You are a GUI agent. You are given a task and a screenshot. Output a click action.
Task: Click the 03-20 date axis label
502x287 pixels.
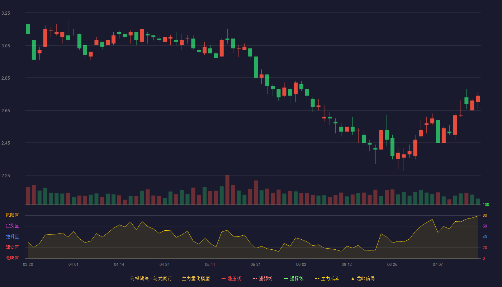click(x=28, y=264)
